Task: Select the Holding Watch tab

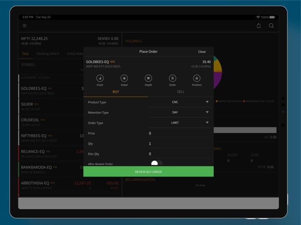Action: 48,54
